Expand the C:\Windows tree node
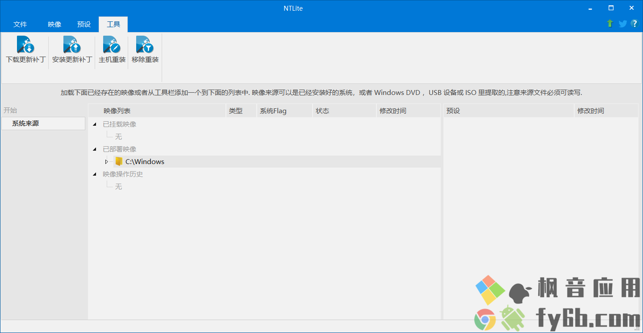The image size is (643, 333). pos(106,161)
